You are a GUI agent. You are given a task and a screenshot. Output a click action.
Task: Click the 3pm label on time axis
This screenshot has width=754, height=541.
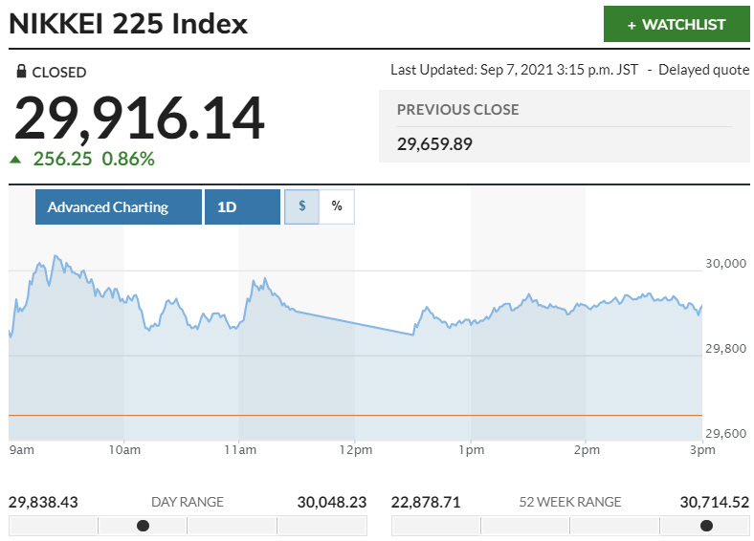pos(702,450)
